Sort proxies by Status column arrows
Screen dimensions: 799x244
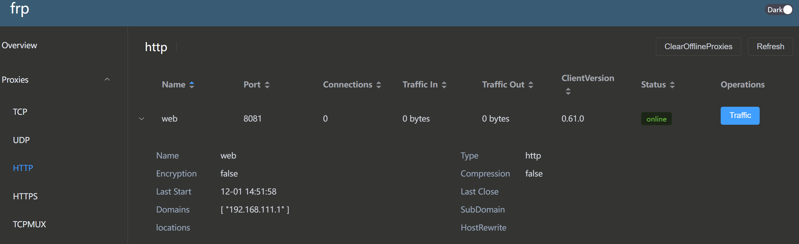coord(672,85)
